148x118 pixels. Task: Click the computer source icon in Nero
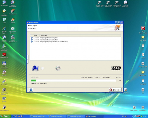35,68
